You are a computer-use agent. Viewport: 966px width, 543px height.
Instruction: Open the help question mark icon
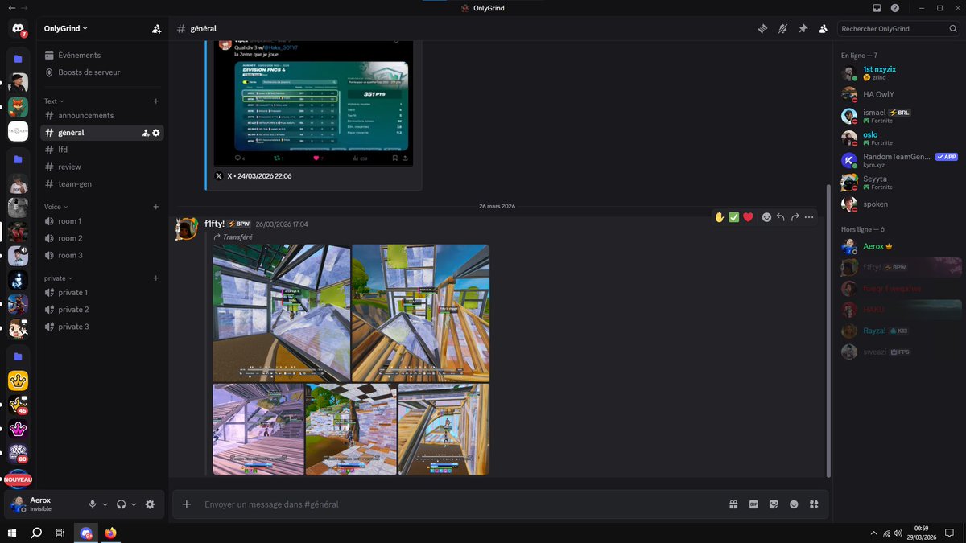point(895,8)
